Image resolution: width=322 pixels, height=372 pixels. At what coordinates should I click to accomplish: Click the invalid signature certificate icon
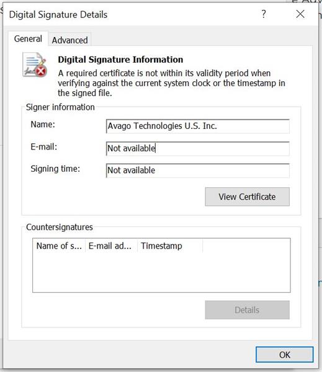35,64
